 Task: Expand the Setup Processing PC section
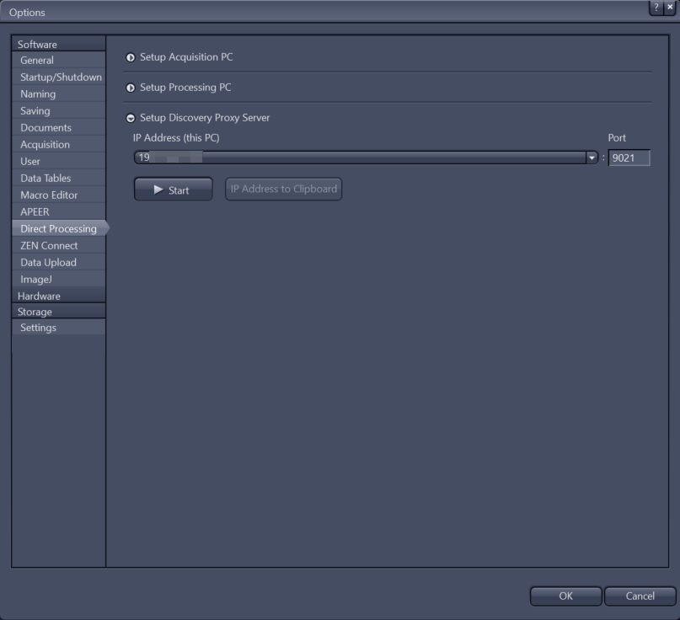point(131,87)
